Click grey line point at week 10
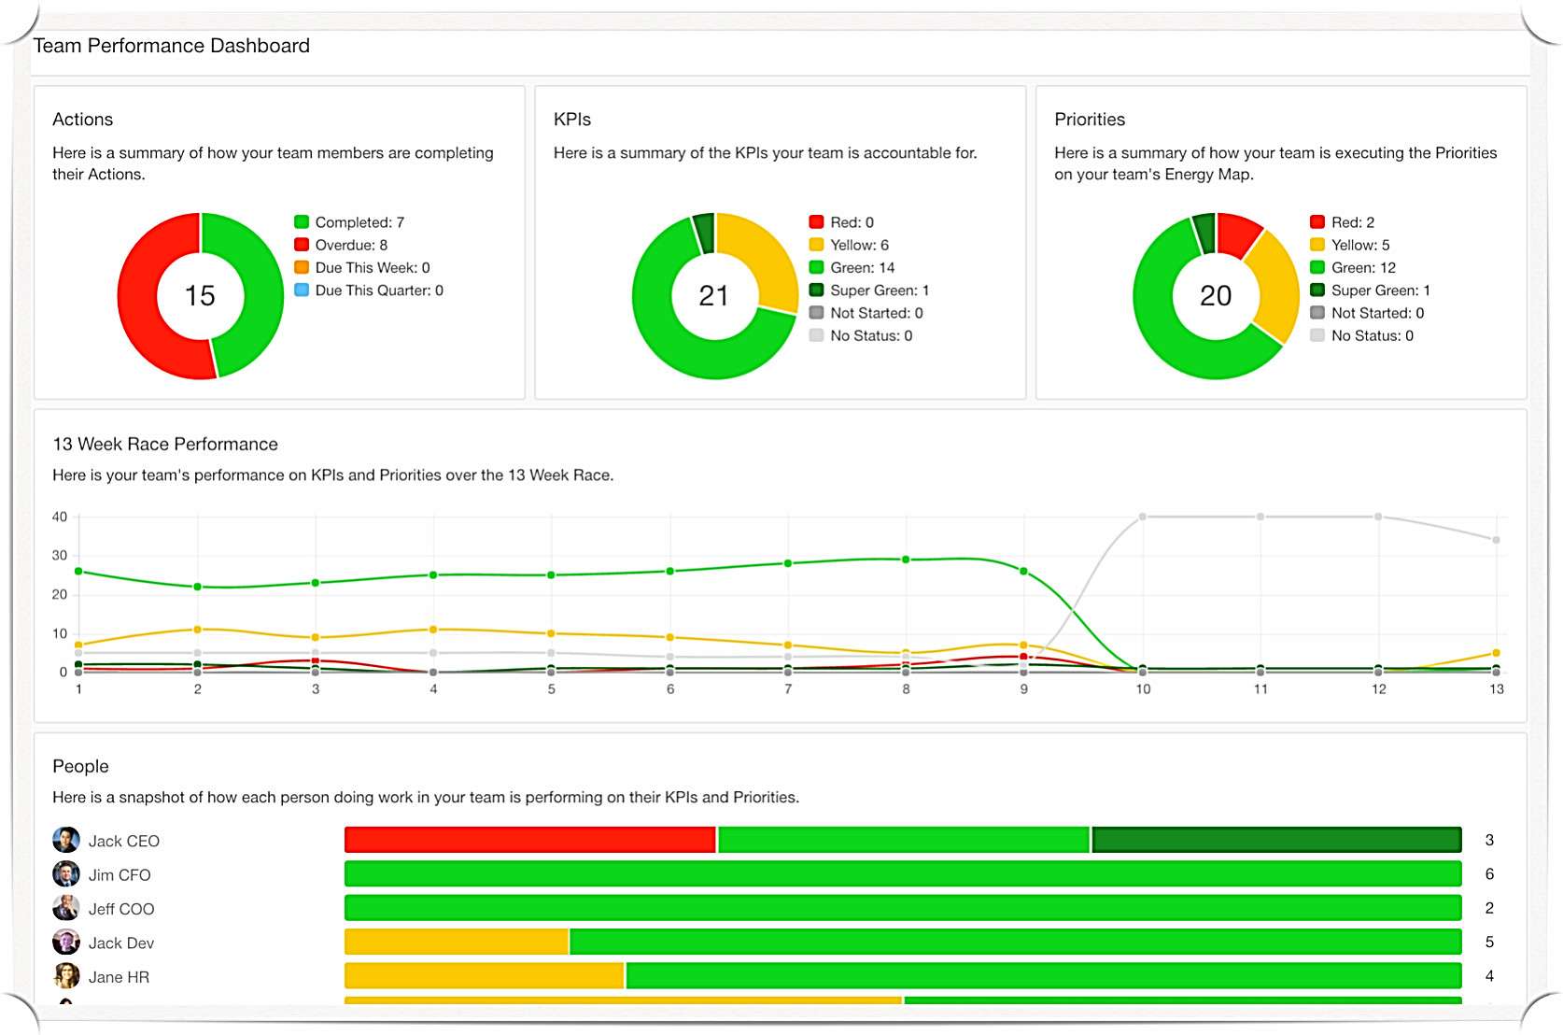The width and height of the screenshot is (1563, 1035). tap(1142, 517)
